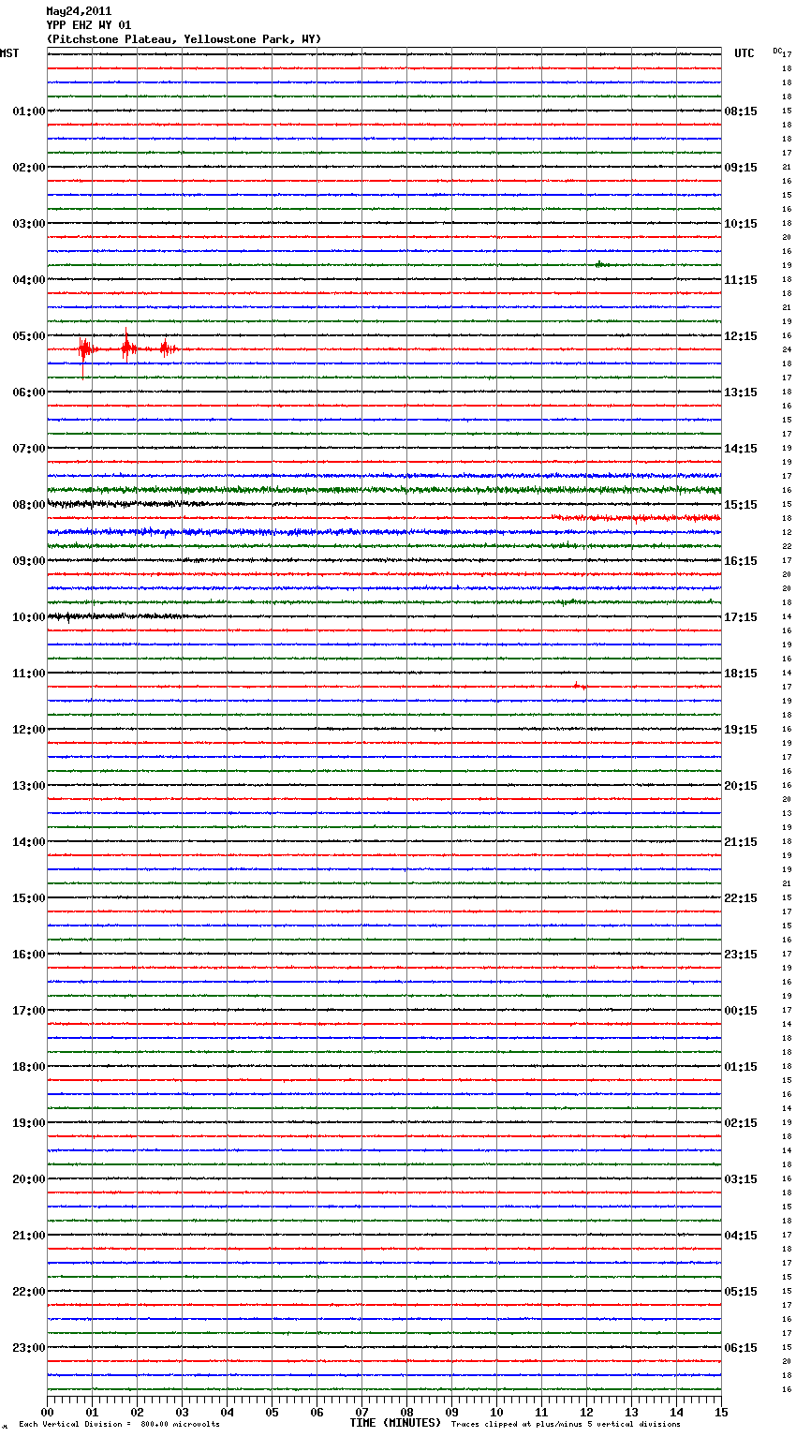Click the small red blip on 11:15 trace

(x=580, y=686)
